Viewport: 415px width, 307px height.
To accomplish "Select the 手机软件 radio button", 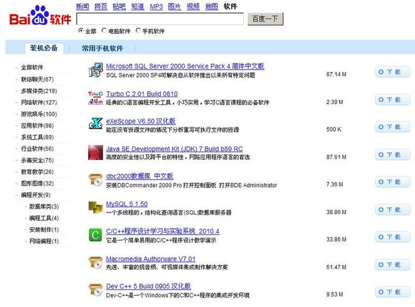I will click(138, 31).
